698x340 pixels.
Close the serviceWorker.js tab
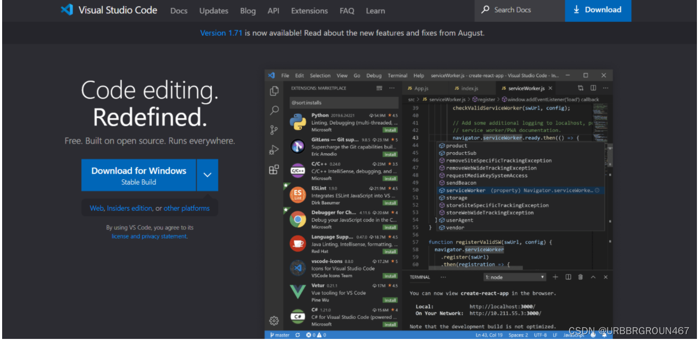[551, 88]
